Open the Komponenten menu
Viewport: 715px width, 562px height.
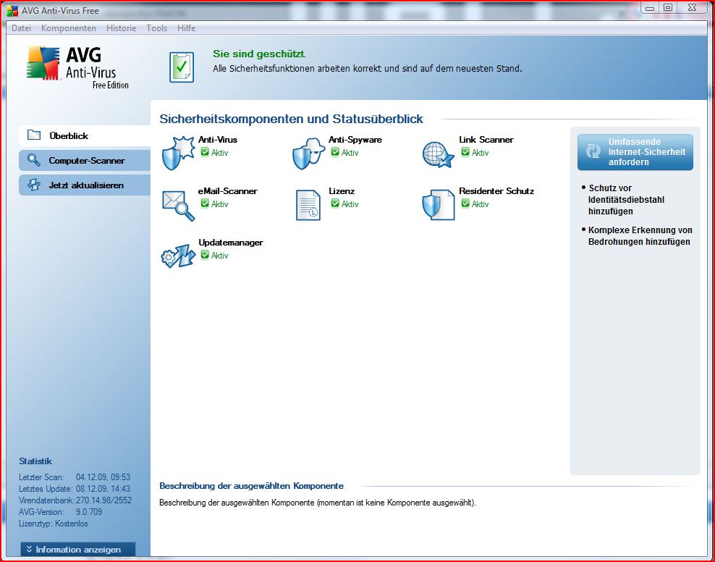69,28
